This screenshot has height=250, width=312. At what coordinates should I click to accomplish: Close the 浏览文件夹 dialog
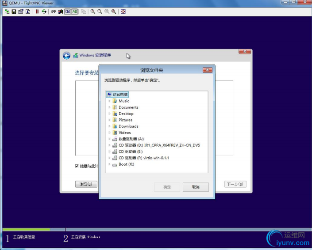click(208, 70)
